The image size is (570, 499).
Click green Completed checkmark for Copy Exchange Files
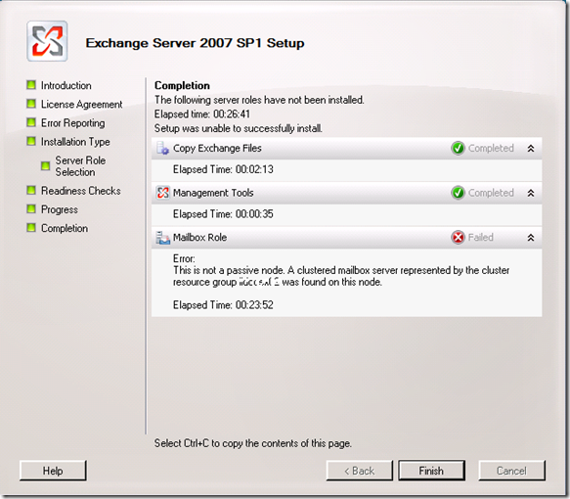tap(458, 148)
